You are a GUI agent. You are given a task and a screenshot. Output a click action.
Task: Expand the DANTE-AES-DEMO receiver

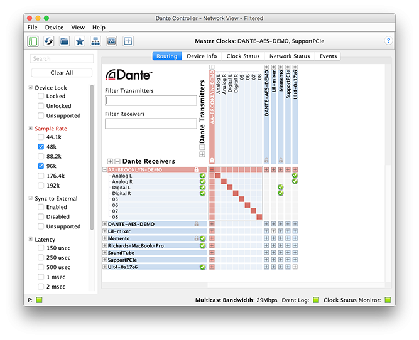pos(105,224)
